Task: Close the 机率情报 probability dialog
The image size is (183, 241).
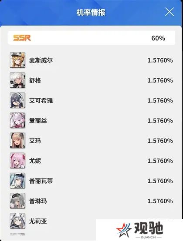Action: point(169,12)
